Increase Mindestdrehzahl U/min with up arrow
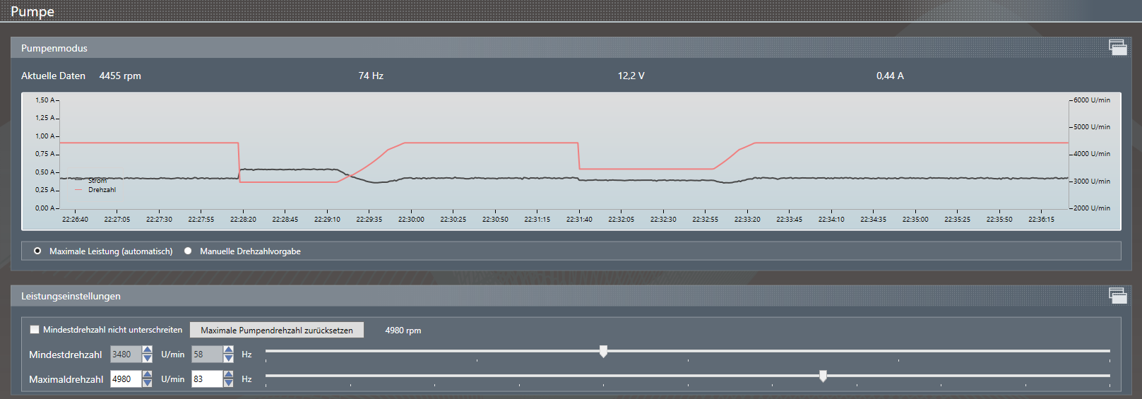This screenshot has width=1142, height=399. click(x=147, y=350)
